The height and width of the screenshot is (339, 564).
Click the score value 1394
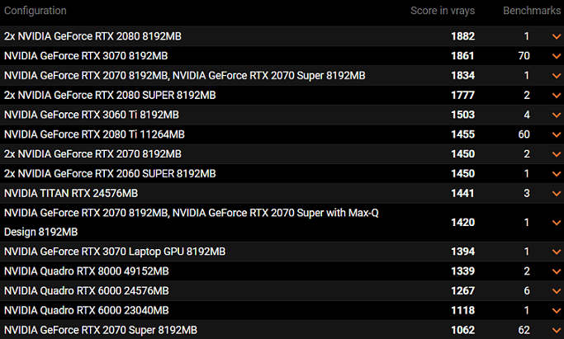[x=463, y=252]
